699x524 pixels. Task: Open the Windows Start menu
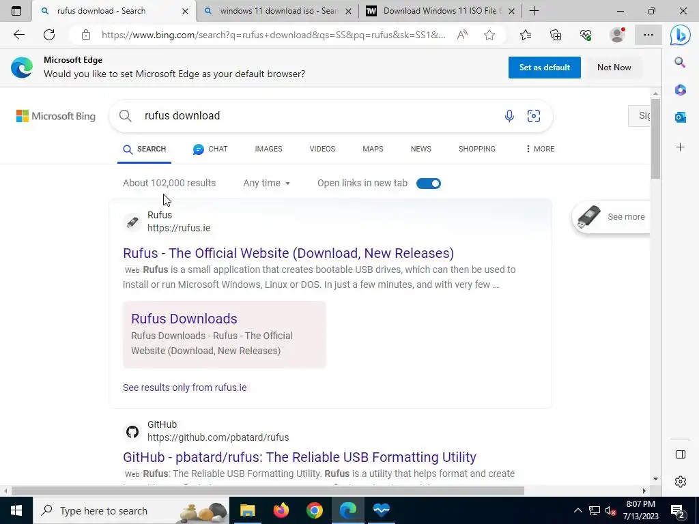(x=16, y=510)
